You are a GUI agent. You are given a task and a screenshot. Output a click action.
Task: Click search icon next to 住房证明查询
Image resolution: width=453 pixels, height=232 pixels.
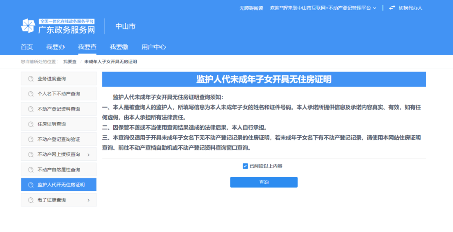(x=31, y=124)
